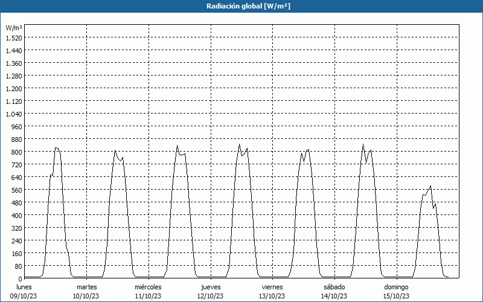Click the 11/10/23 date label
Screen dimensions: 483x302
148,296
